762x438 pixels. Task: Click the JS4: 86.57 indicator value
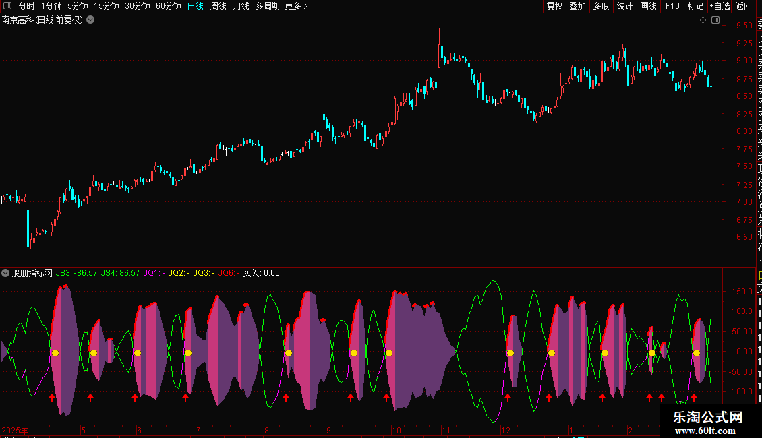120,273
